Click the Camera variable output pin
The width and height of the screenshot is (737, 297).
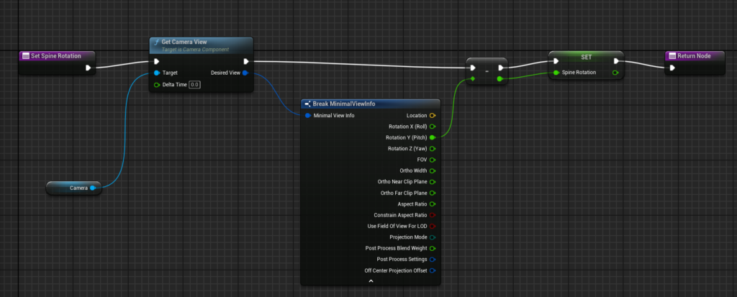tap(93, 188)
